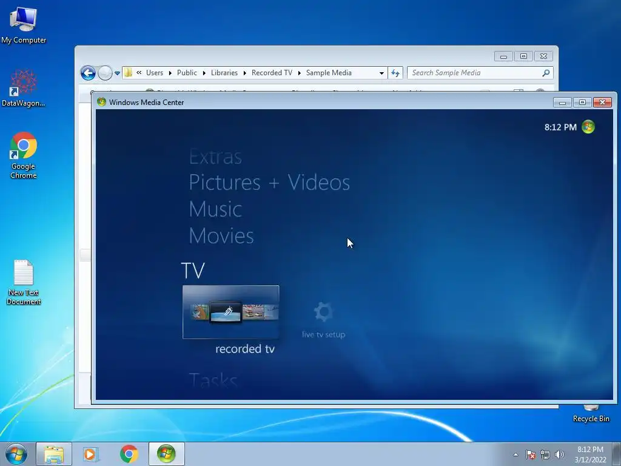
Task: Select the Tasks menu in Media Center
Action: 213,380
